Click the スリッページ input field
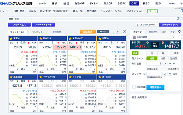 (x=154, y=74)
